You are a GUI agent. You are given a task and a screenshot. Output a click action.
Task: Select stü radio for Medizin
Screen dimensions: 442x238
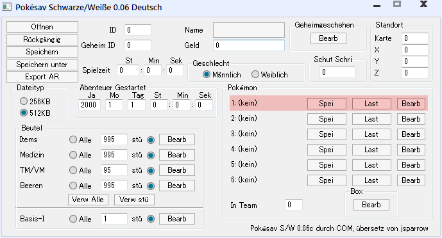(x=151, y=155)
